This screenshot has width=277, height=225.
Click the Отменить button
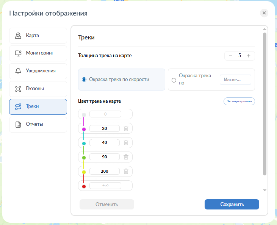point(107,204)
